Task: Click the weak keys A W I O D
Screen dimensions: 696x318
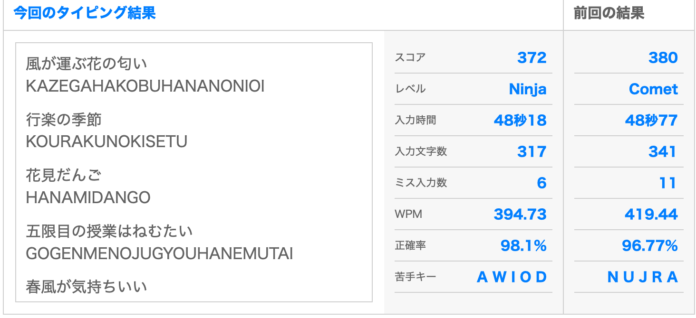Action: [x=512, y=277]
